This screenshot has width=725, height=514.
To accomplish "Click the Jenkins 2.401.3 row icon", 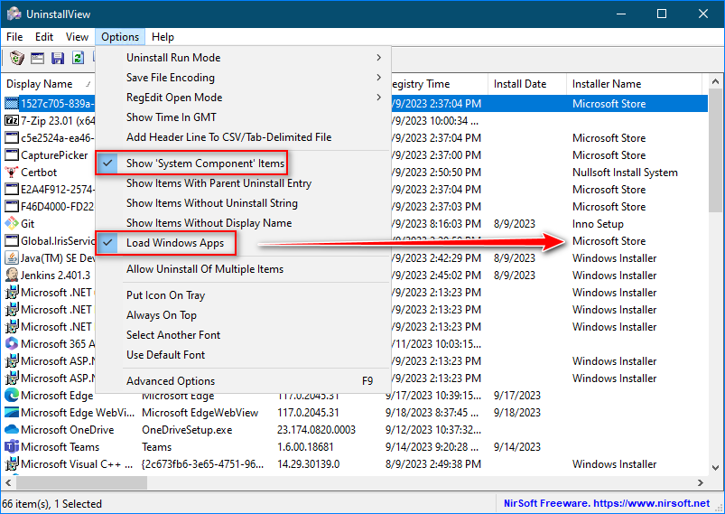I will click(12, 276).
